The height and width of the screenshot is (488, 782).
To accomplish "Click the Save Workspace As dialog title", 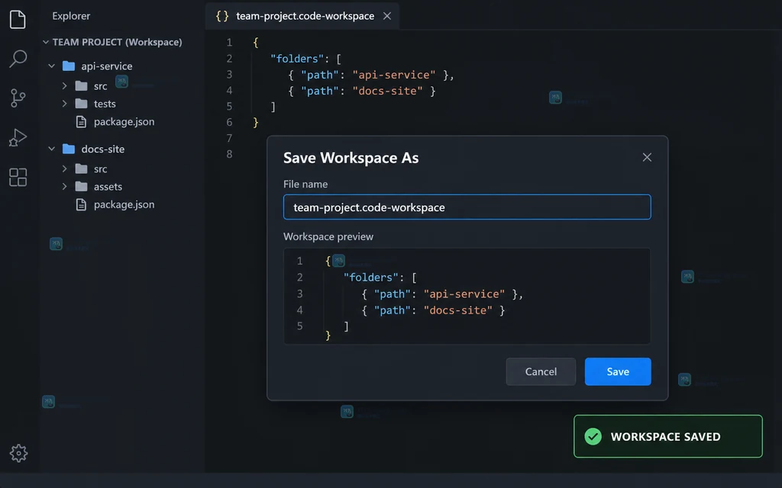I will (351, 158).
